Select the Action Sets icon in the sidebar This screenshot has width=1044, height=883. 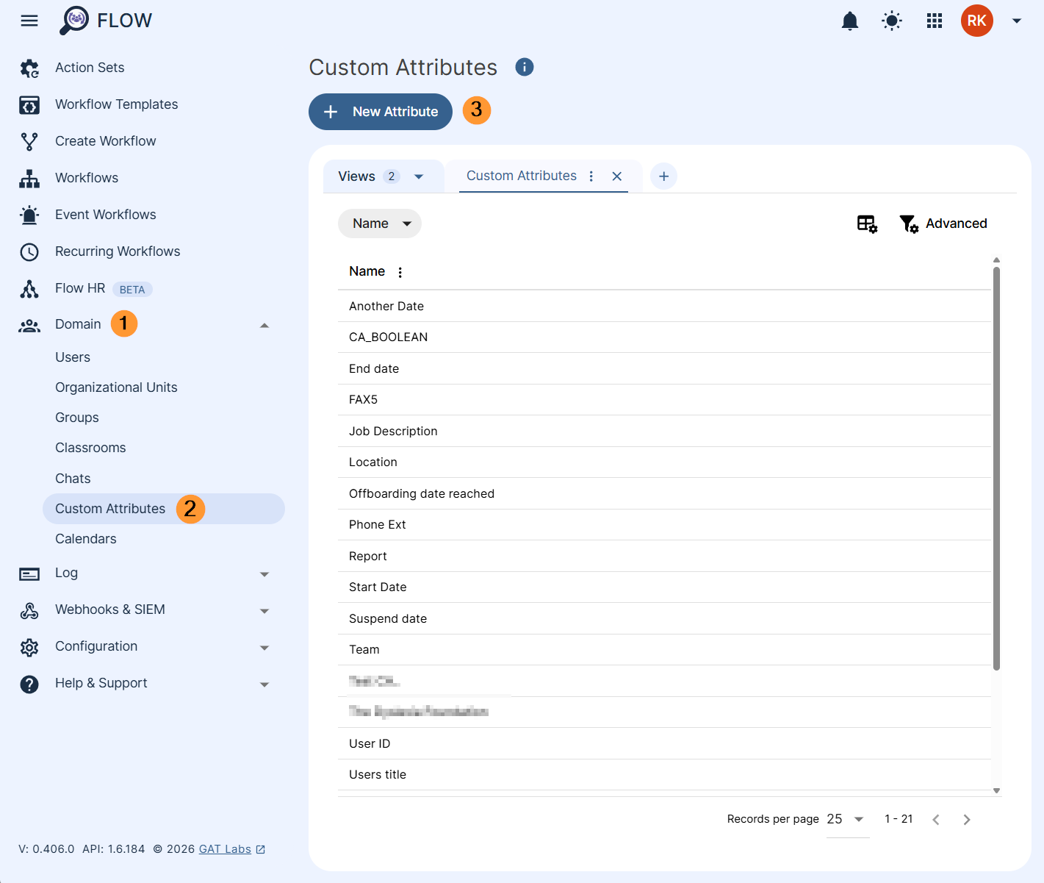click(29, 68)
